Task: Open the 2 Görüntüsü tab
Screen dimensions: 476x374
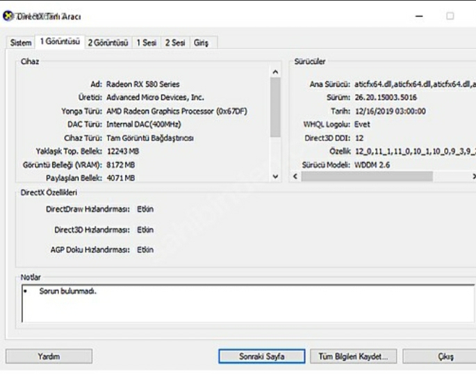Action: coord(108,43)
